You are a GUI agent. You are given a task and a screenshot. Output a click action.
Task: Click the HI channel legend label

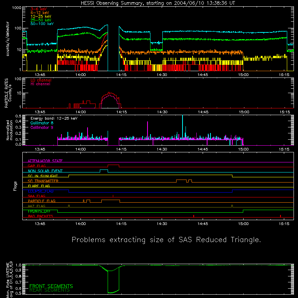click(x=40, y=84)
